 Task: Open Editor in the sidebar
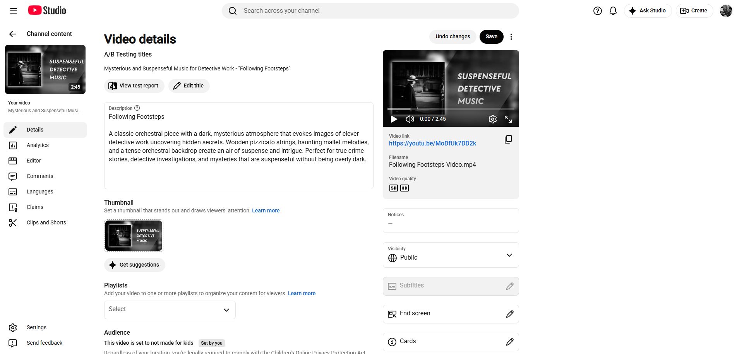click(x=45, y=161)
